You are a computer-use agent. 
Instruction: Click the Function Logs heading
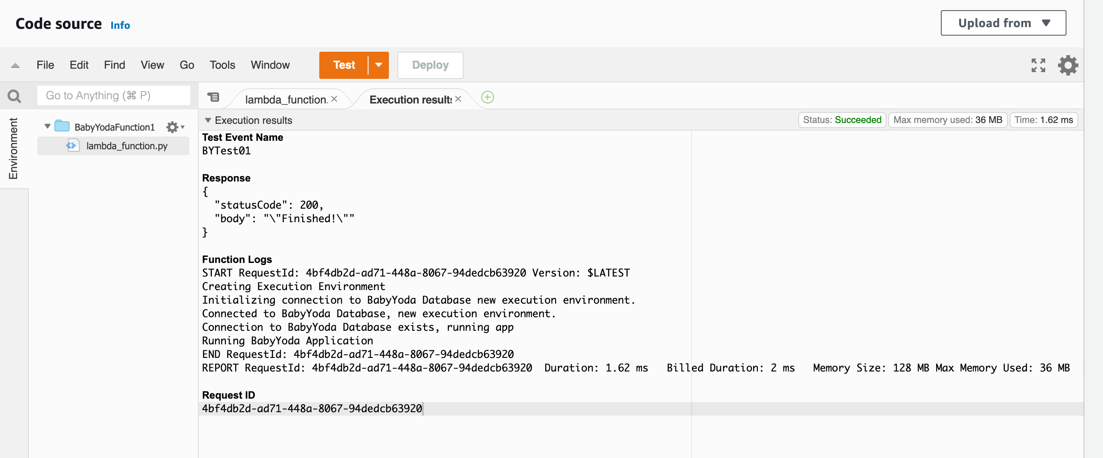tap(237, 260)
